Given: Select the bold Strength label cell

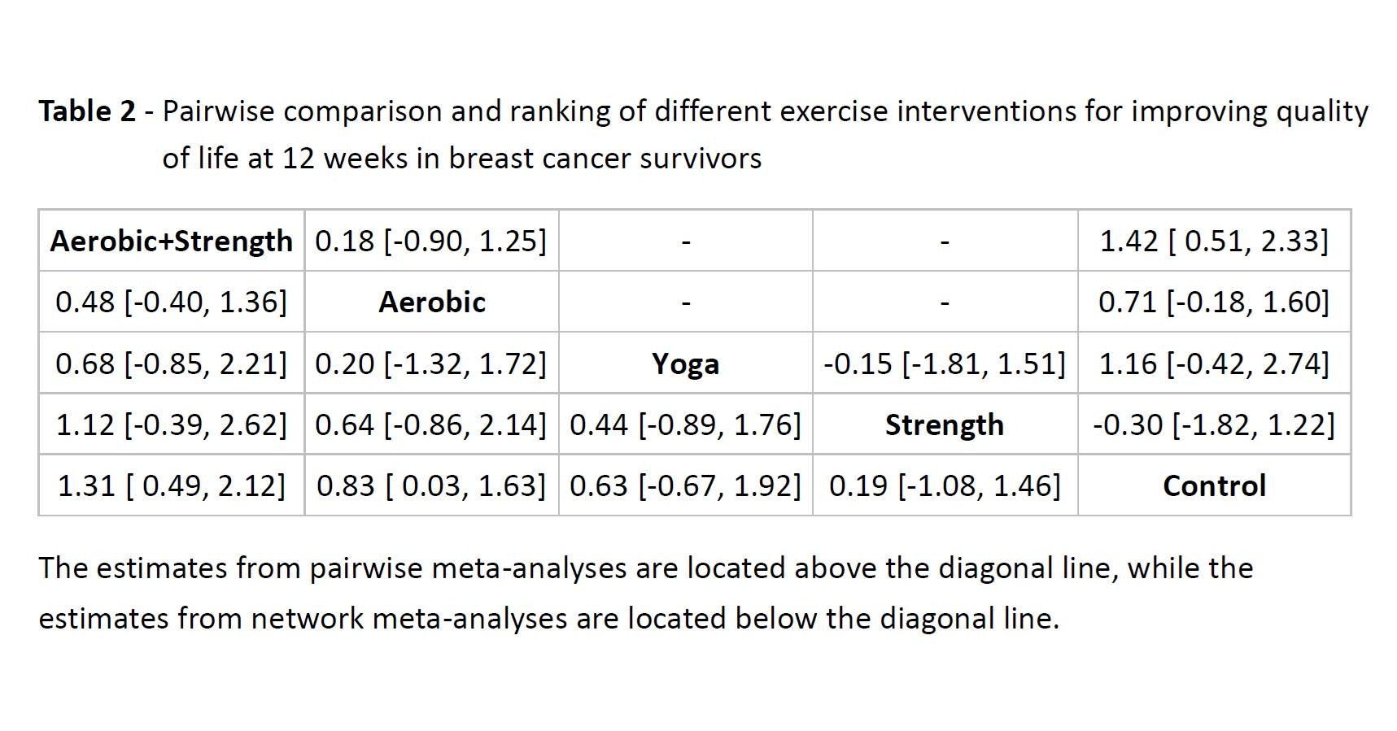Looking at the screenshot, I should [x=944, y=424].
